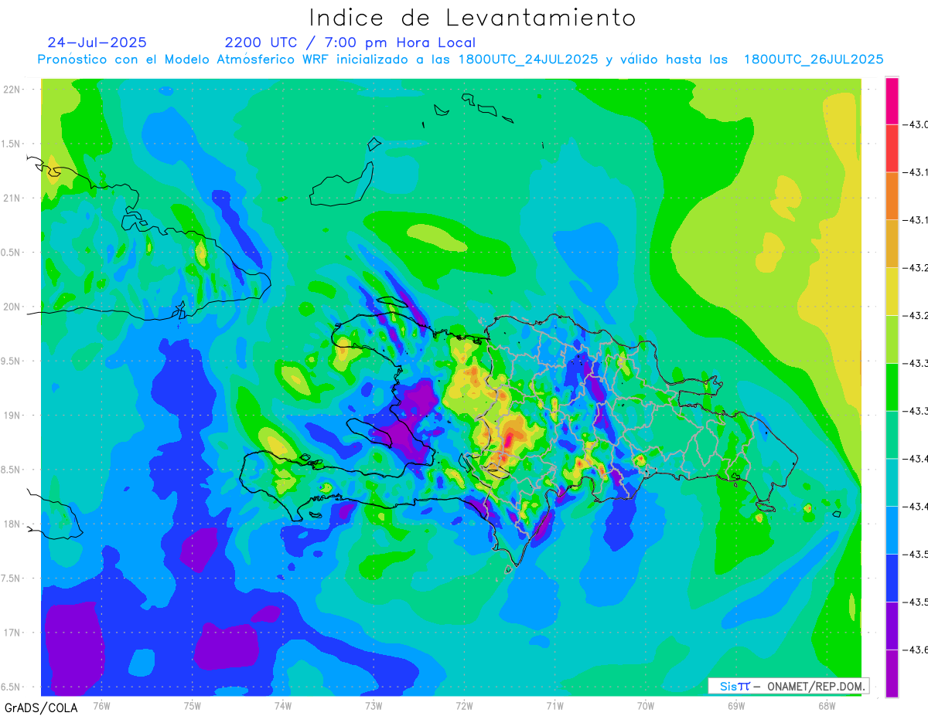Click the '71W' longitude label

click(554, 705)
